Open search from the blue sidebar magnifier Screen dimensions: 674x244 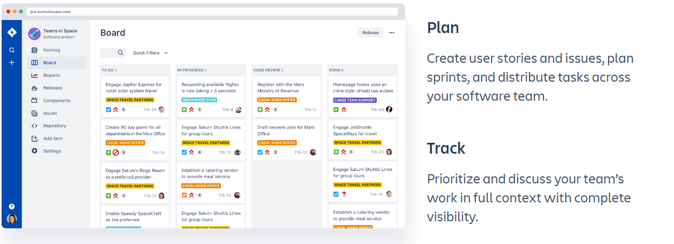click(x=12, y=50)
